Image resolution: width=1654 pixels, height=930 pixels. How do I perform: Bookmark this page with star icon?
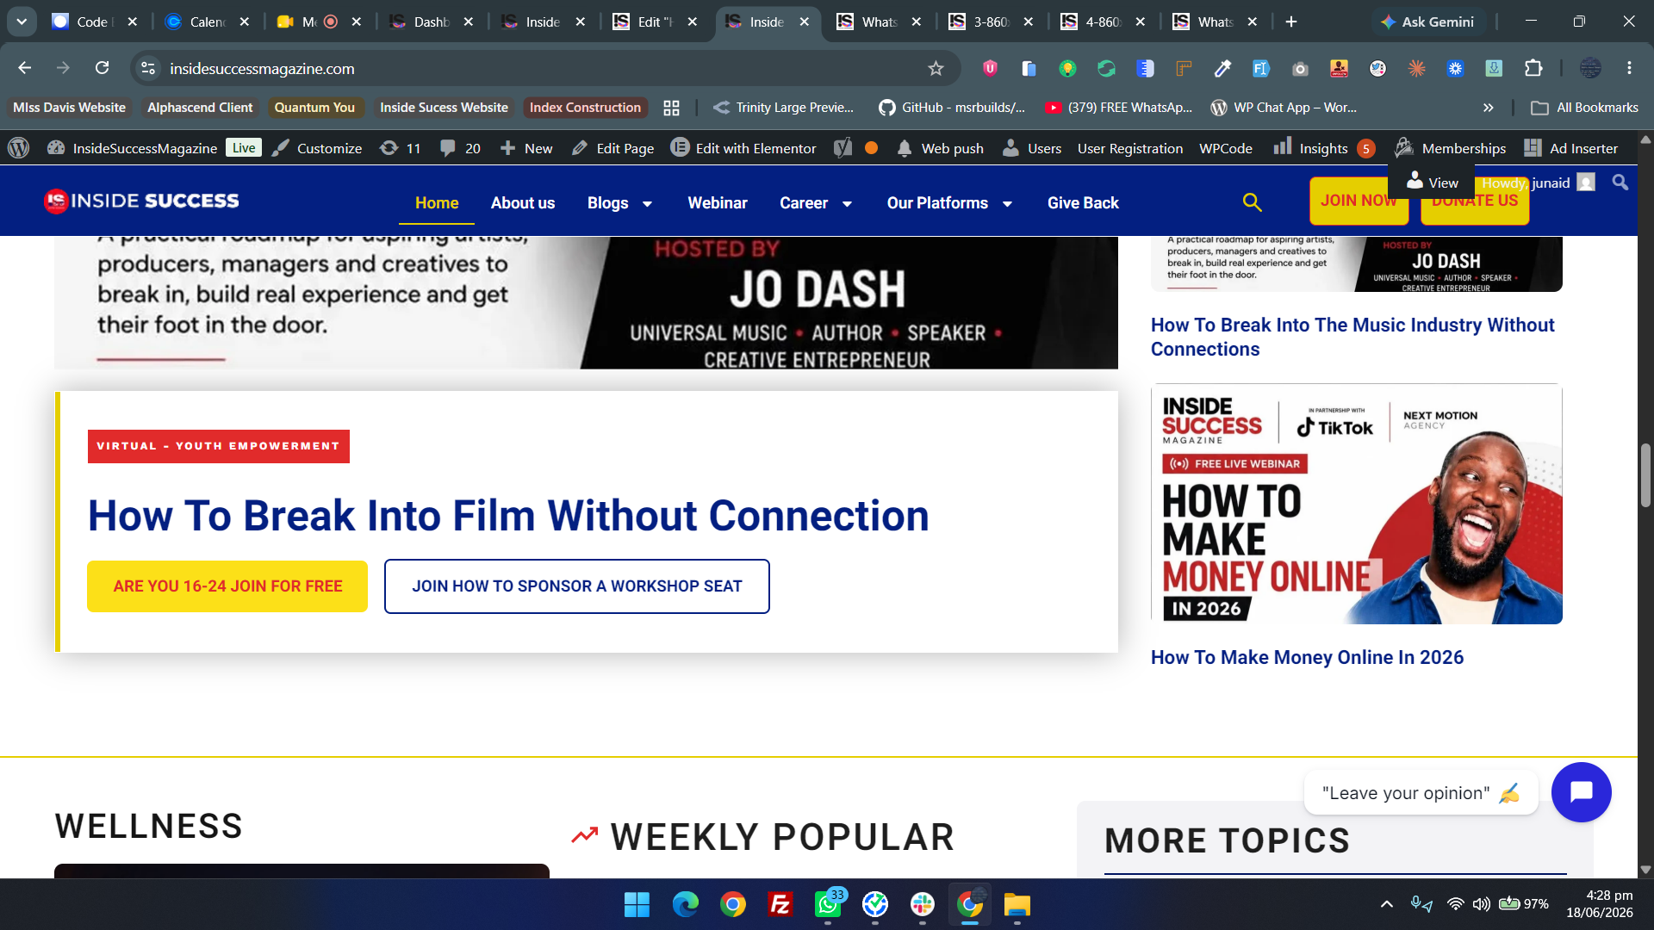(x=936, y=68)
